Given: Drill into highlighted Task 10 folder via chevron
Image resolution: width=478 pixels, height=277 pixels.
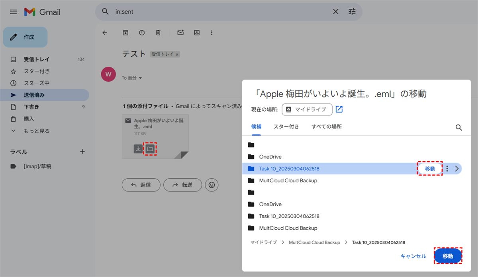Looking at the screenshot, I should 457,169.
